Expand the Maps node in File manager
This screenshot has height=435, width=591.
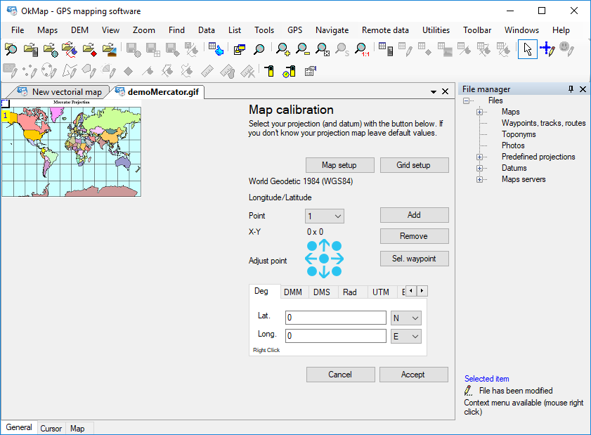click(x=480, y=112)
